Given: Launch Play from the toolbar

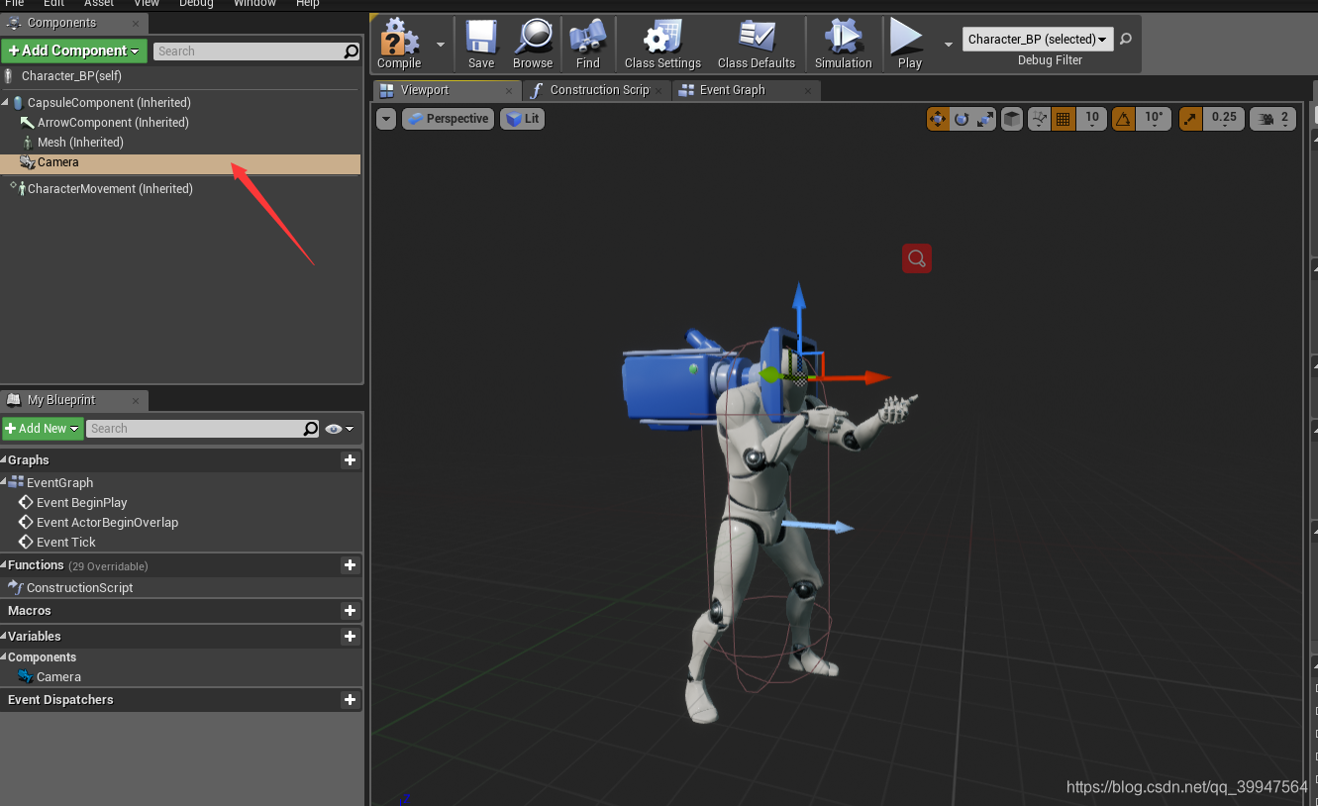Looking at the screenshot, I should [909, 45].
